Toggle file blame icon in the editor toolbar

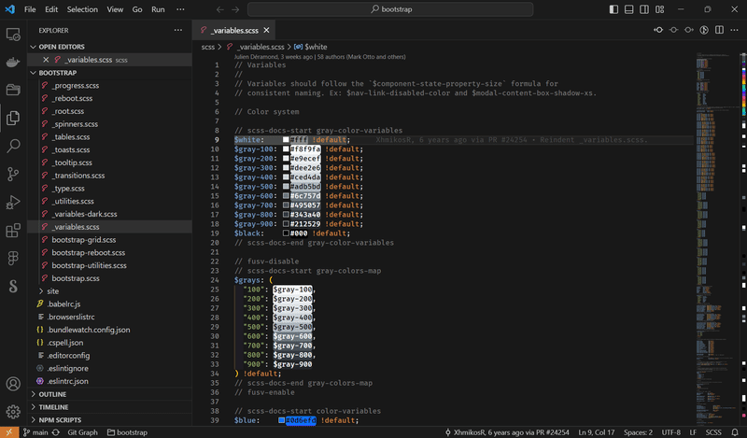704,30
